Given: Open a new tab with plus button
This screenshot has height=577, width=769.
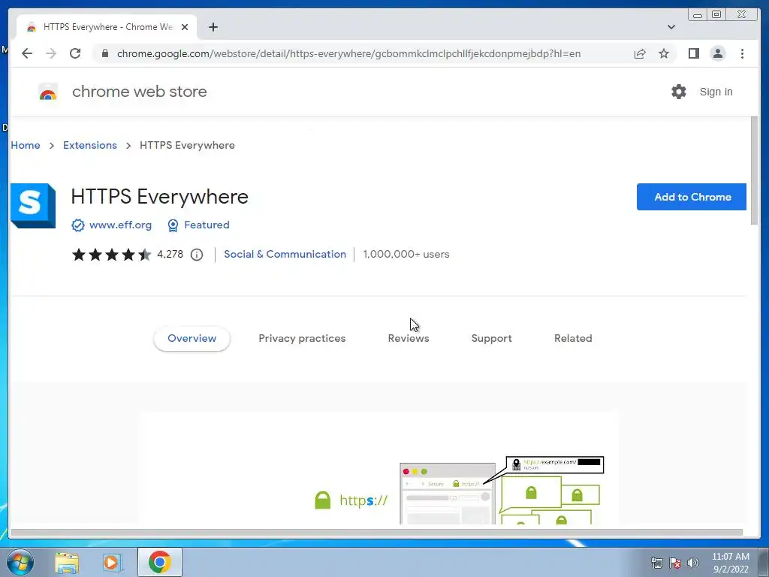Looking at the screenshot, I should 213,27.
